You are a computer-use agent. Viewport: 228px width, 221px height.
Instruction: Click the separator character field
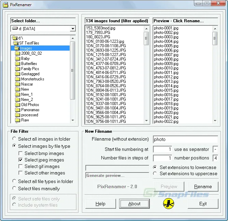tap(215, 149)
